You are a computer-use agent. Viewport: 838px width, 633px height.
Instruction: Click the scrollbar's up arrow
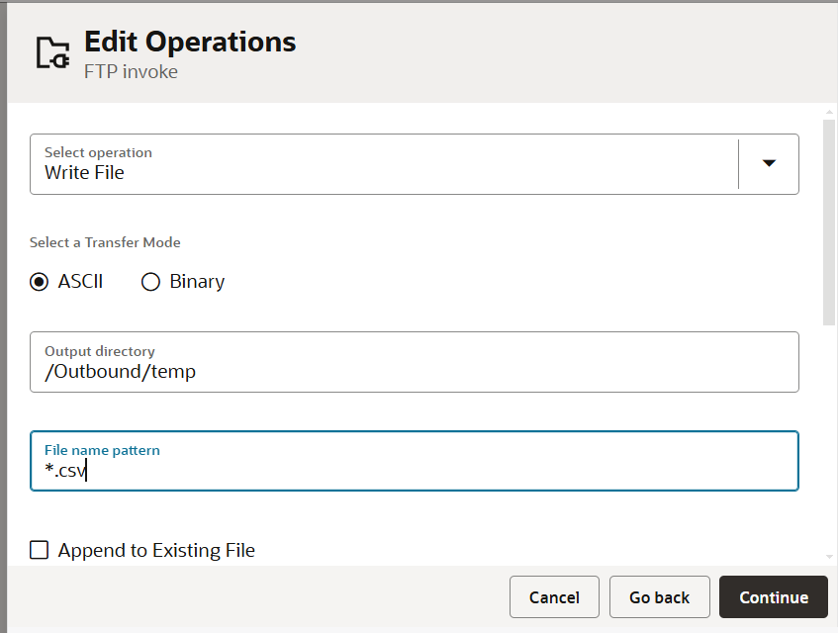(x=829, y=112)
